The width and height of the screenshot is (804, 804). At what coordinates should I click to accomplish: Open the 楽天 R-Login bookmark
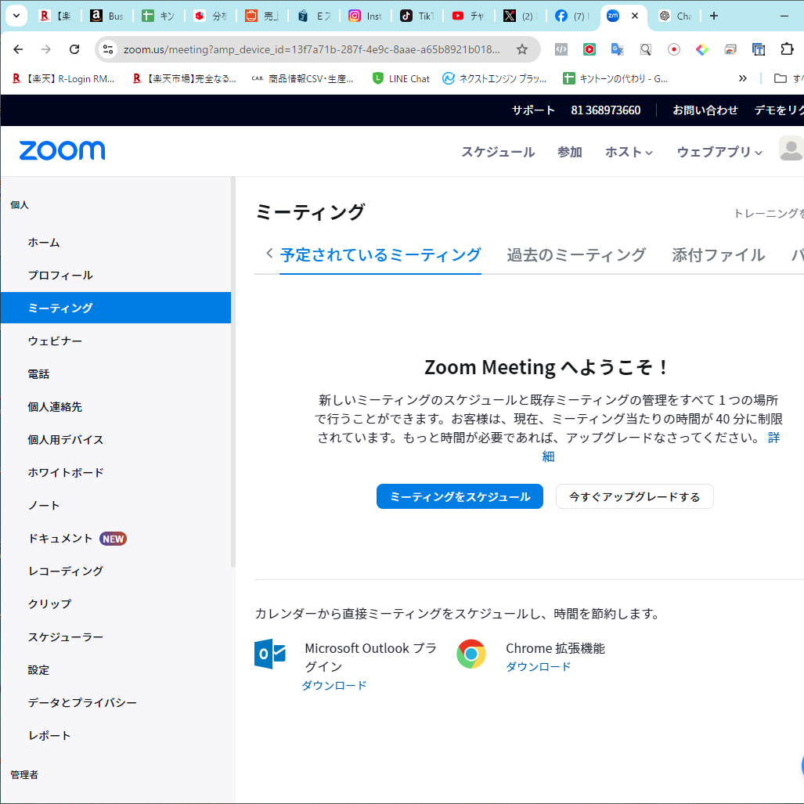click(63, 78)
